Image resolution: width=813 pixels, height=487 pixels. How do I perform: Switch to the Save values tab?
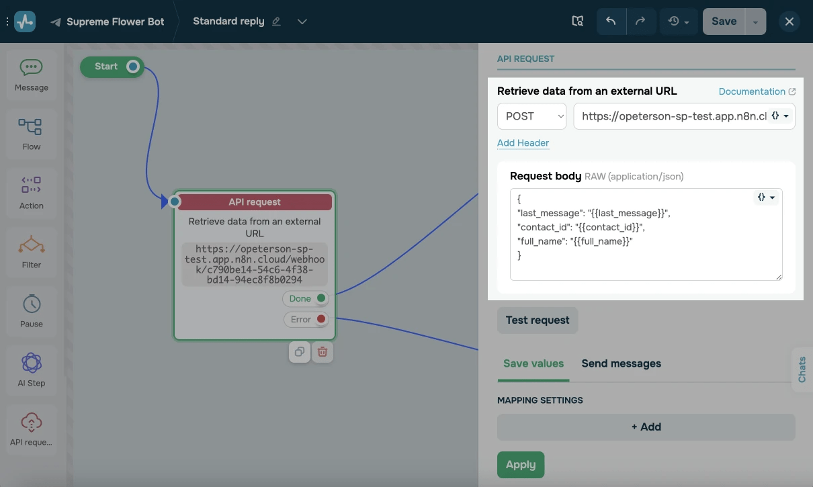point(533,363)
